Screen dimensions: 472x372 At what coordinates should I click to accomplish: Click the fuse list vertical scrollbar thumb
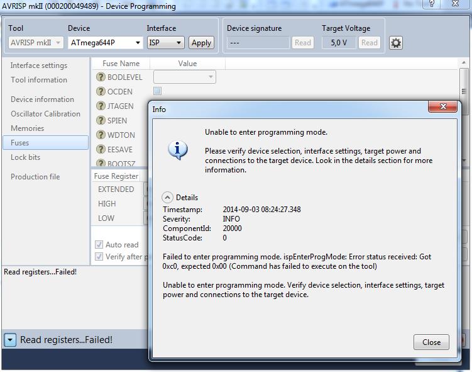point(464,91)
